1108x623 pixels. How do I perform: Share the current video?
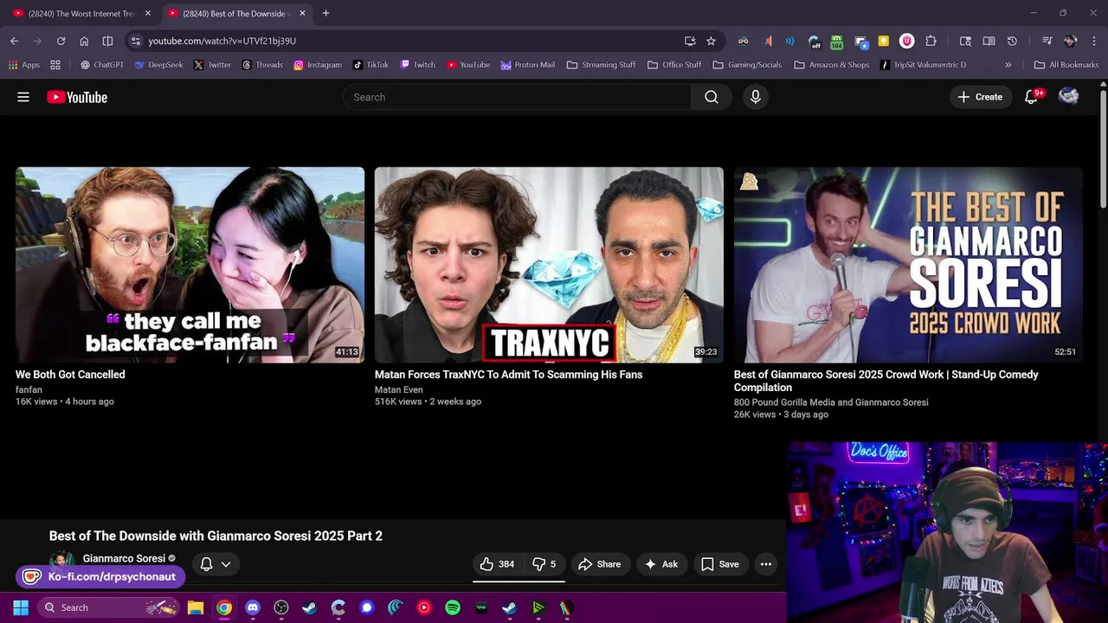(x=599, y=564)
